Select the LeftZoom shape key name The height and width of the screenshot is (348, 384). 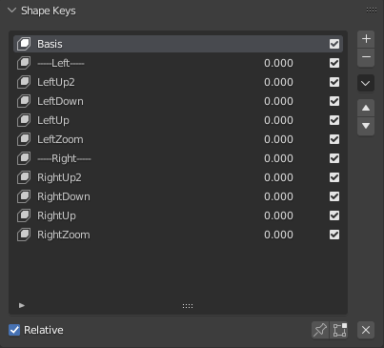click(x=60, y=139)
